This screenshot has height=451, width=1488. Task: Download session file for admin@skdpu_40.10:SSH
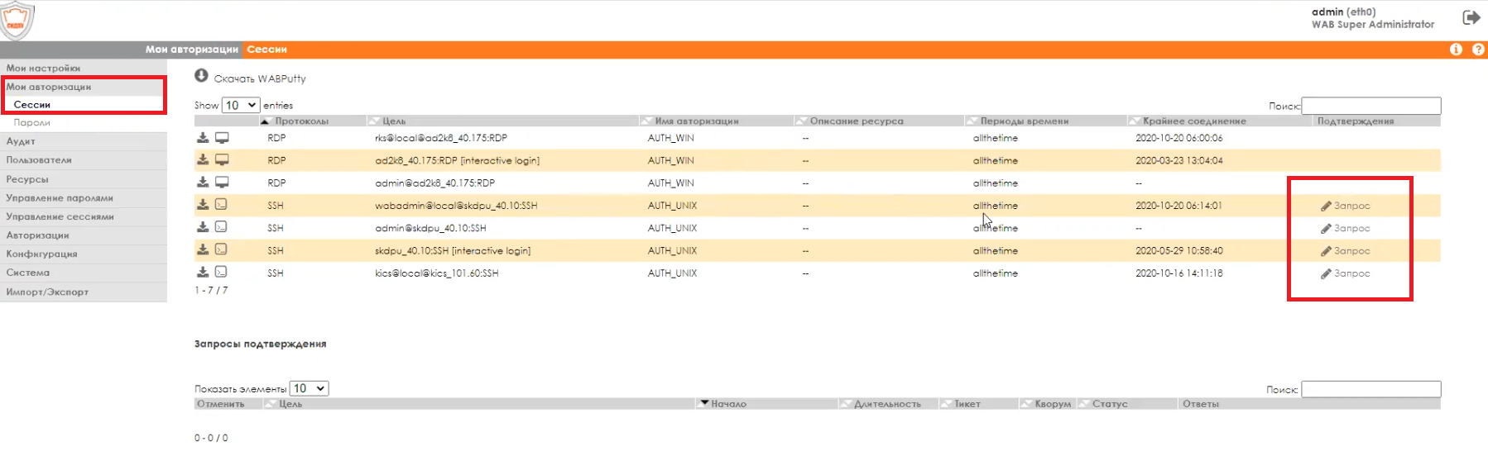coord(203,227)
